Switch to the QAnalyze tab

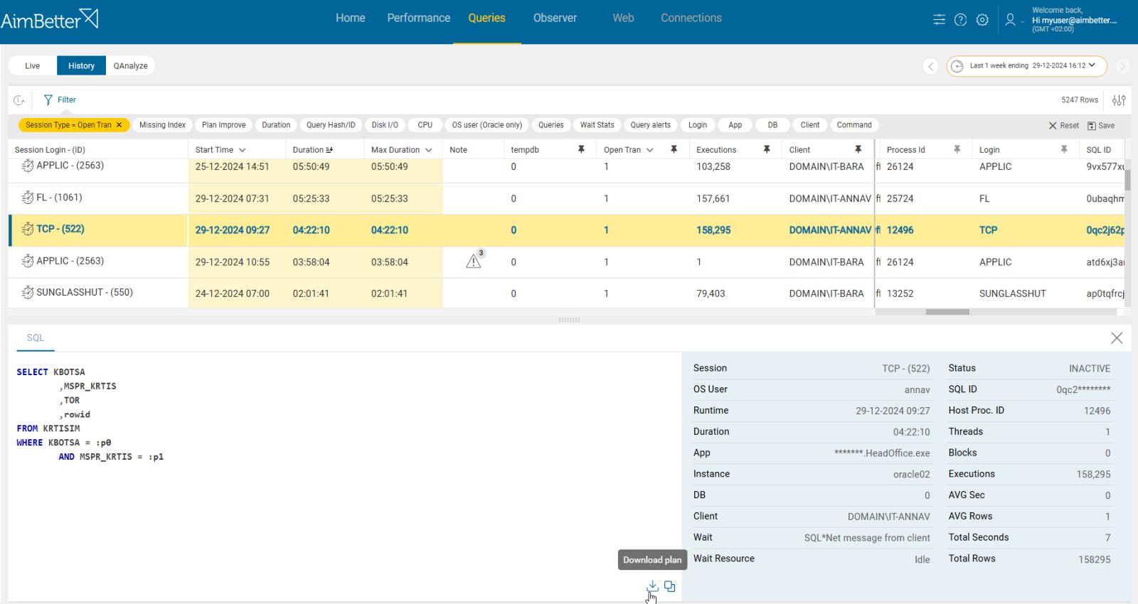(131, 66)
